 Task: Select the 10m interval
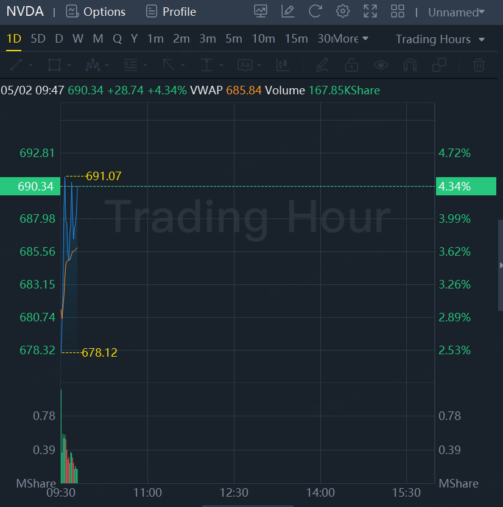point(263,39)
